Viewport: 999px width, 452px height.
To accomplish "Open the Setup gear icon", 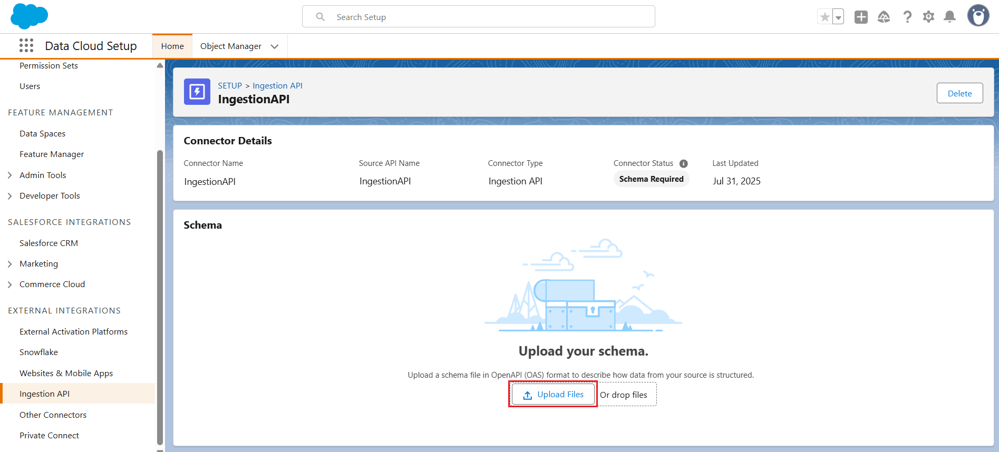I will pos(928,17).
